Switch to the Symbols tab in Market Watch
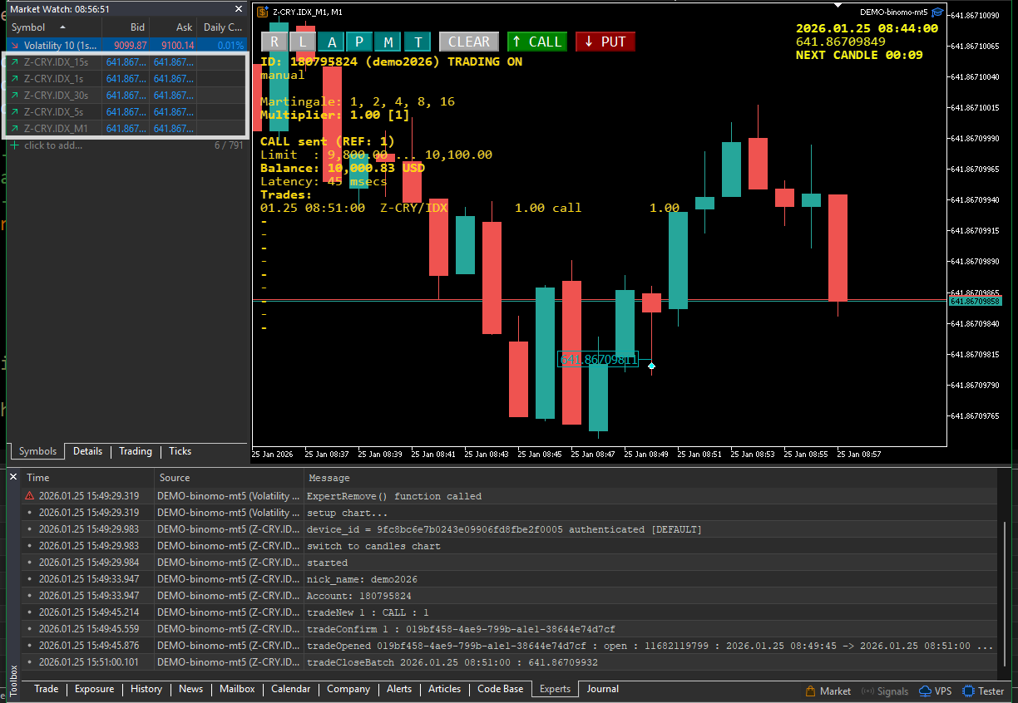1018x703 pixels. pos(37,451)
